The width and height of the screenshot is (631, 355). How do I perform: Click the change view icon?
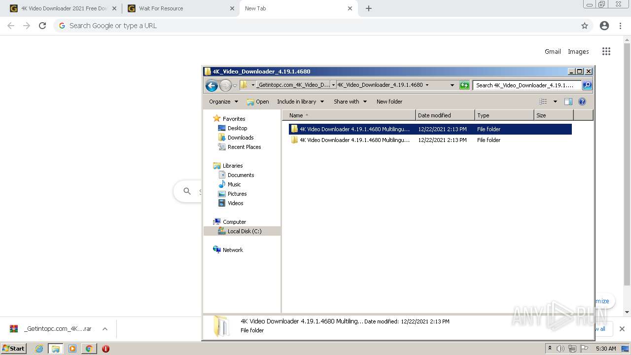pyautogui.click(x=543, y=102)
